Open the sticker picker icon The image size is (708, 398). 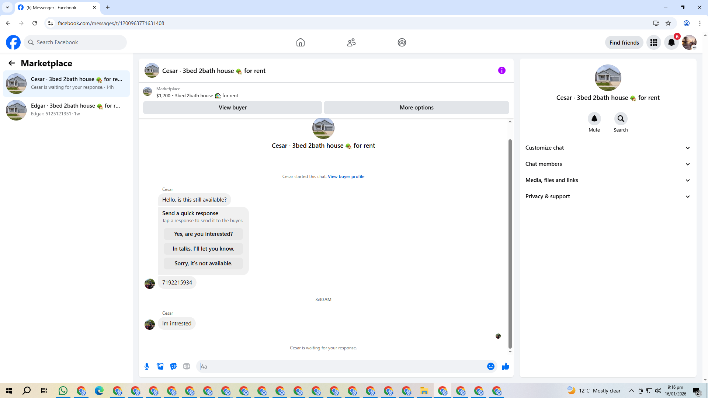(173, 366)
